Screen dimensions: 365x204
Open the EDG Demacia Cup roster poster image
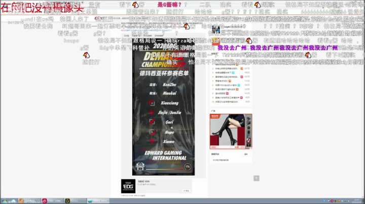[163, 108]
